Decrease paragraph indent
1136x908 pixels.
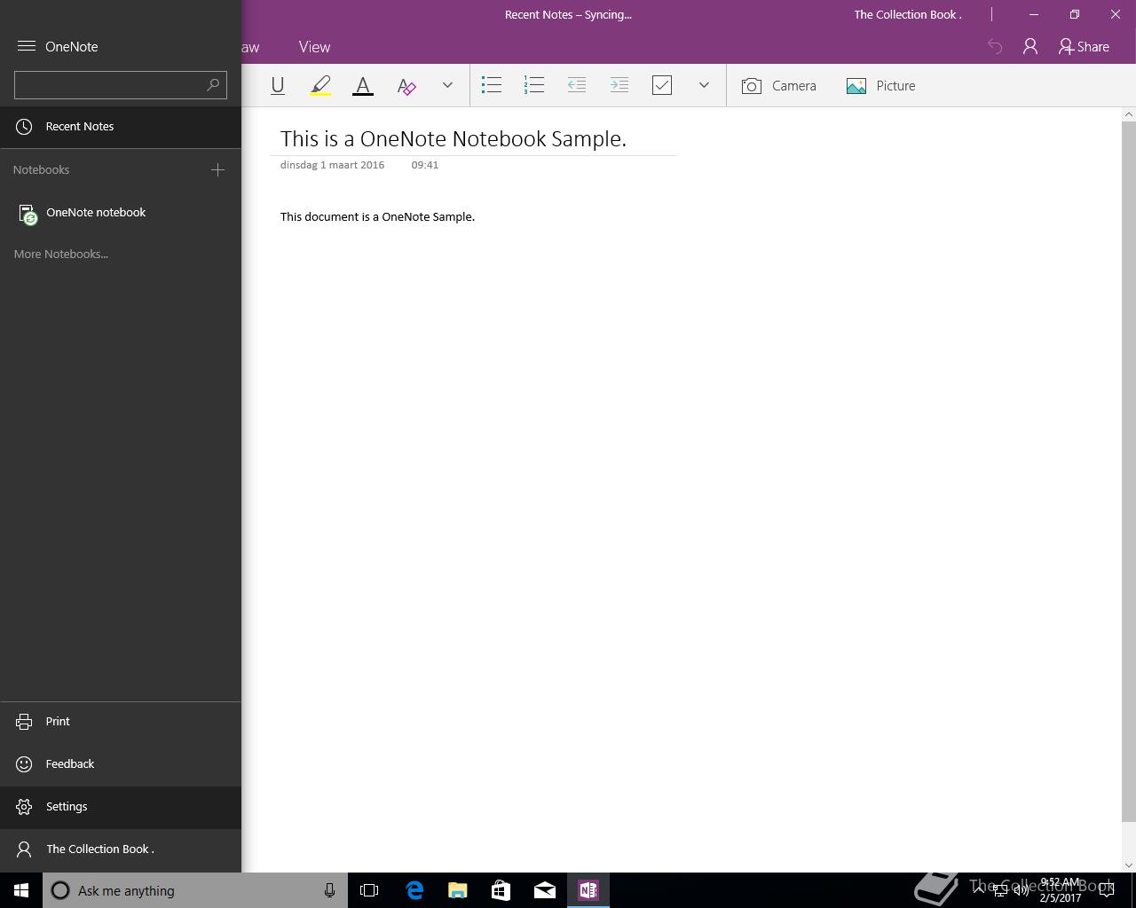click(577, 85)
